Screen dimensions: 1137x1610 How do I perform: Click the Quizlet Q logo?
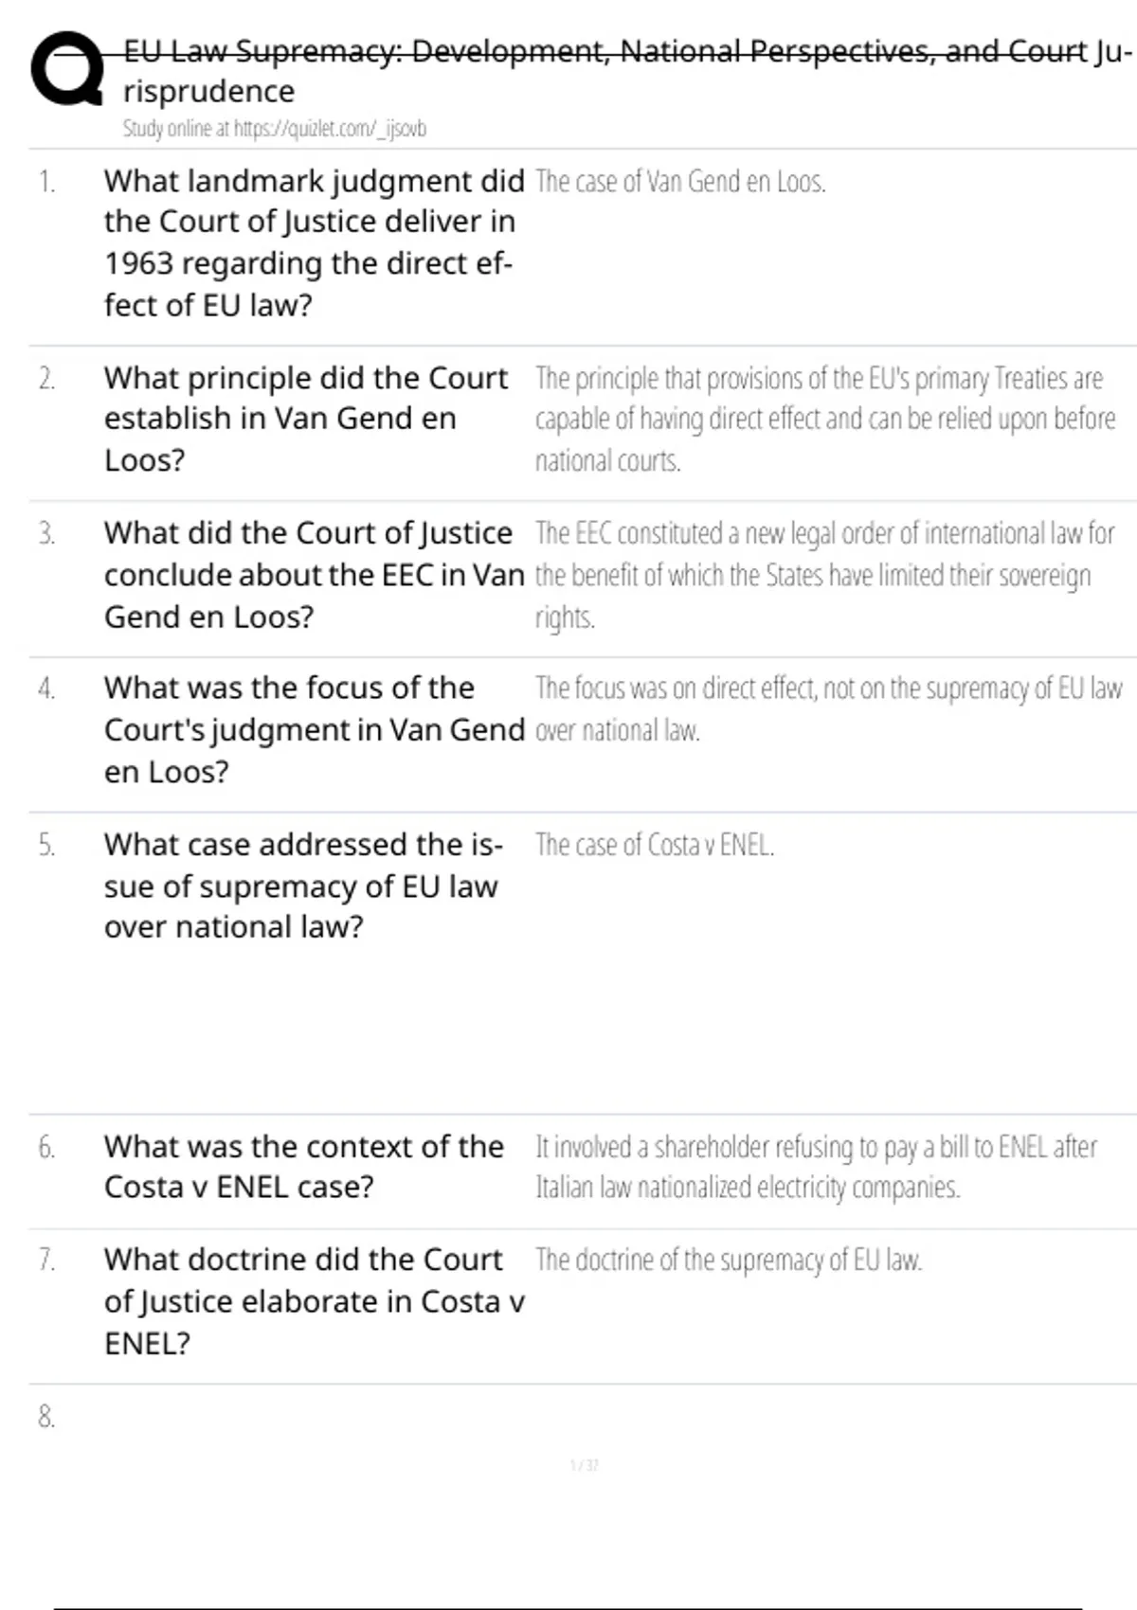(66, 69)
